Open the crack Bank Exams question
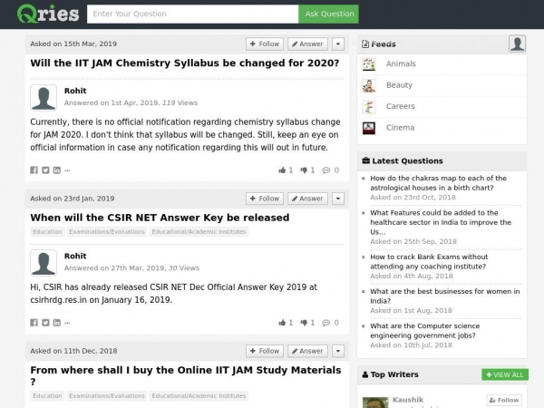The width and height of the screenshot is (544, 408). coord(429,262)
